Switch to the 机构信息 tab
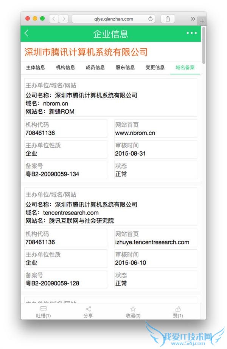This screenshot has height=349, width=227. pyautogui.click(x=65, y=68)
